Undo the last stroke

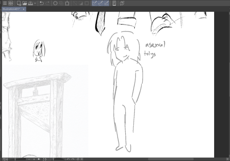42,3
